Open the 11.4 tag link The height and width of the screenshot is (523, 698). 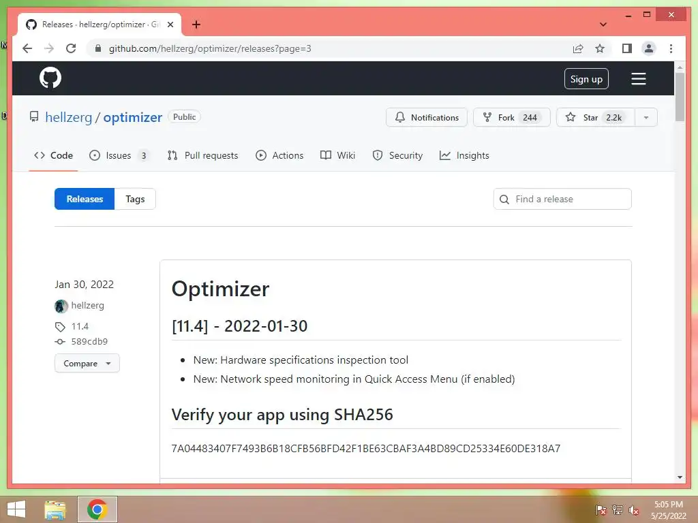click(x=80, y=326)
